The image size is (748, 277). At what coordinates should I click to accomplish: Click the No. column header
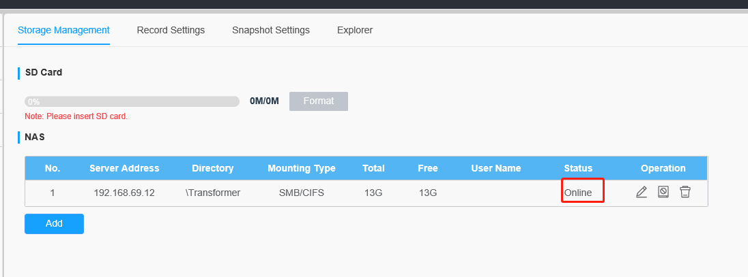click(x=53, y=168)
